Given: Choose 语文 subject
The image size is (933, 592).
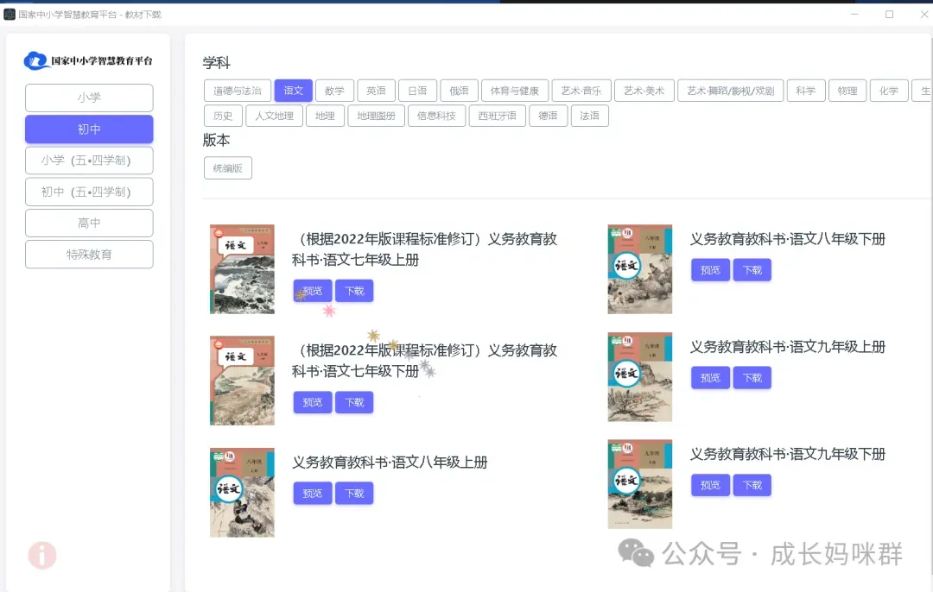Looking at the screenshot, I should tap(294, 91).
